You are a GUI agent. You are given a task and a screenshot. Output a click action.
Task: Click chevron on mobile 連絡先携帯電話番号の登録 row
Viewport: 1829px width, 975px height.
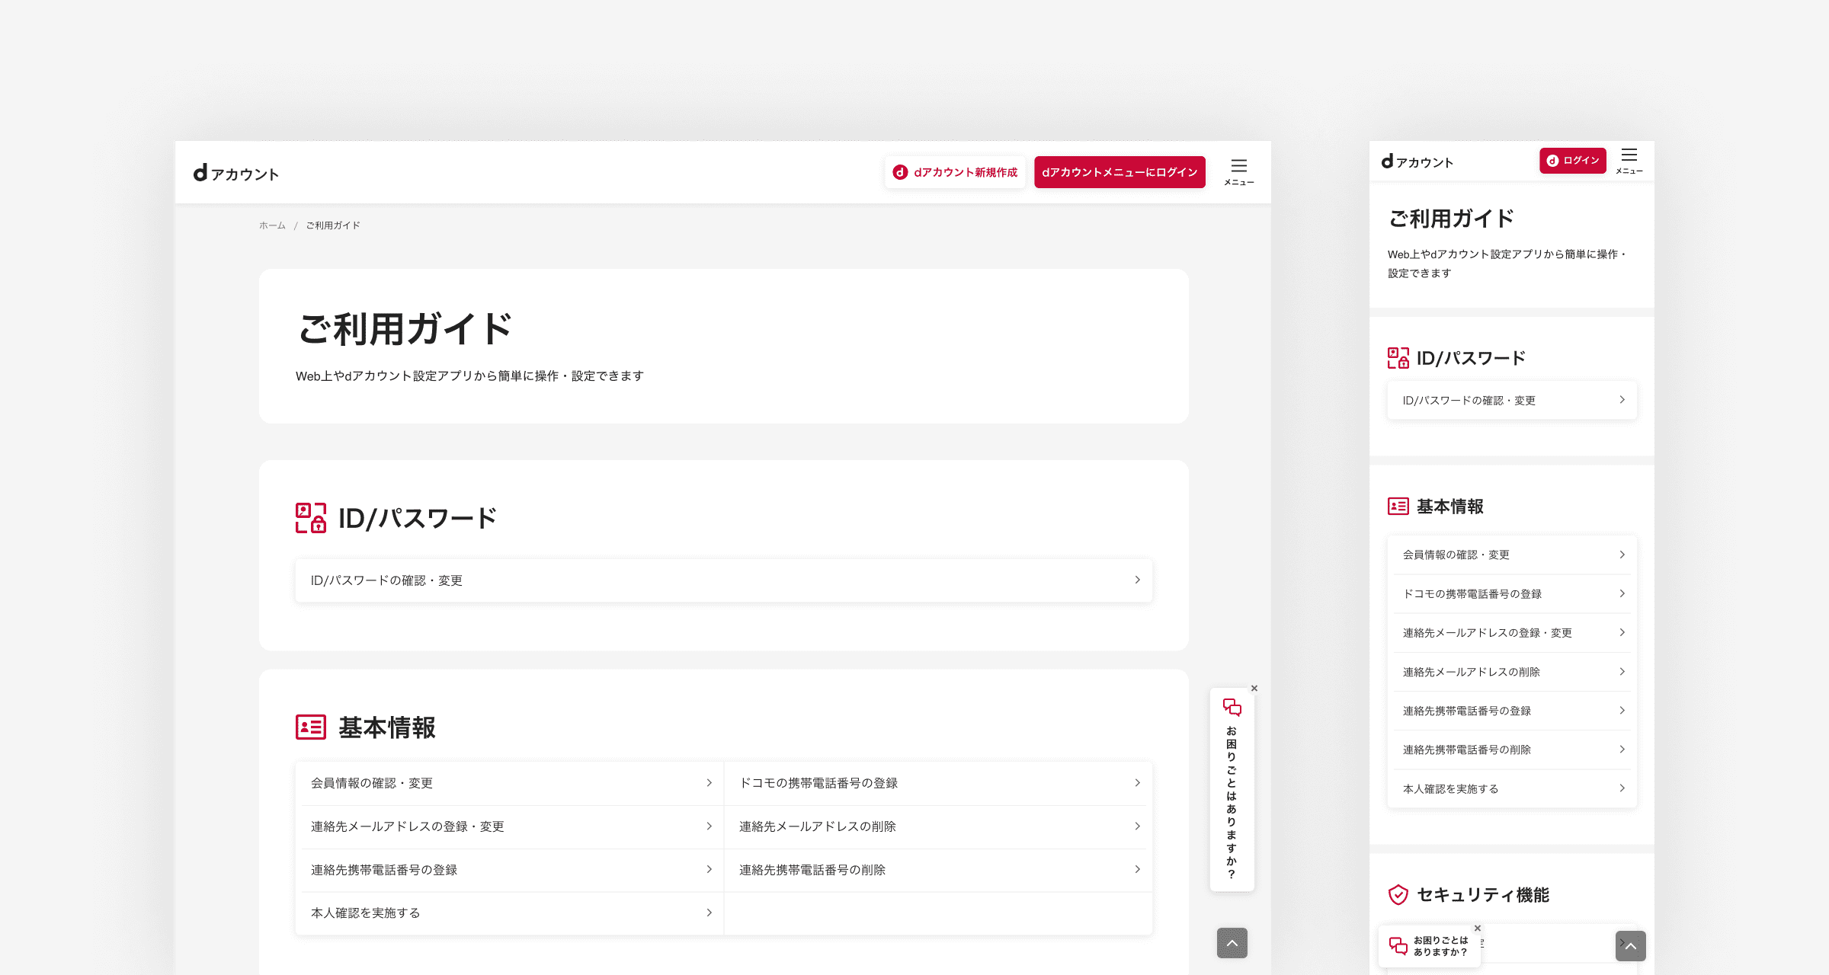(1622, 710)
